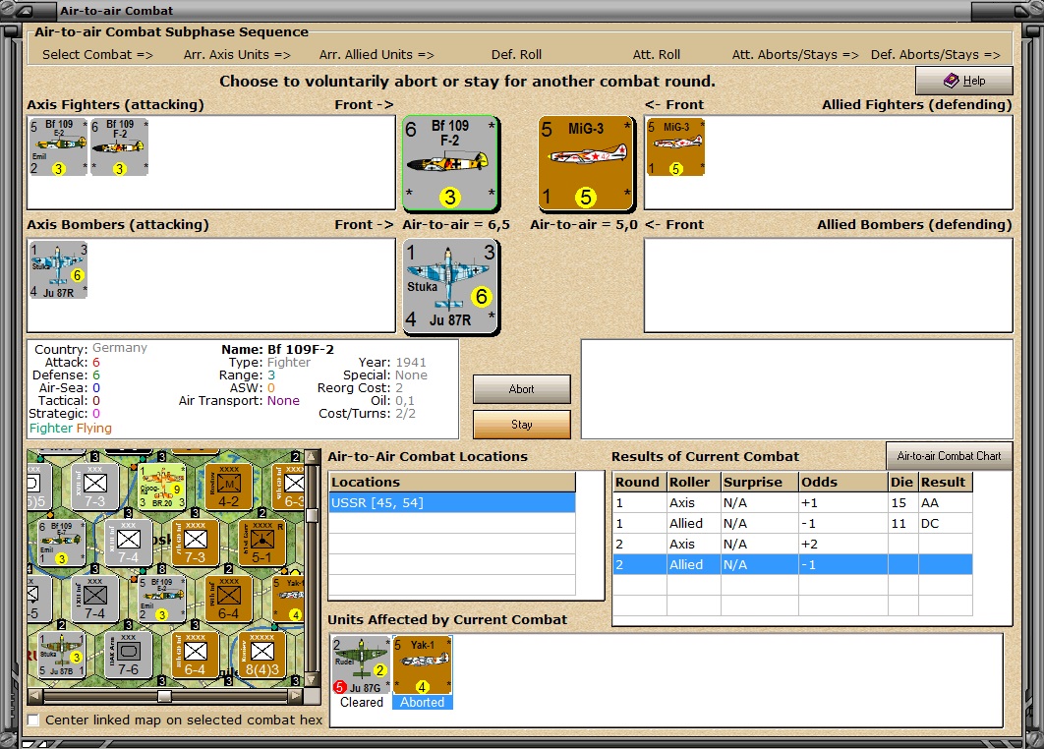Click the brown 6-4 counter beside 7-4

point(228,599)
